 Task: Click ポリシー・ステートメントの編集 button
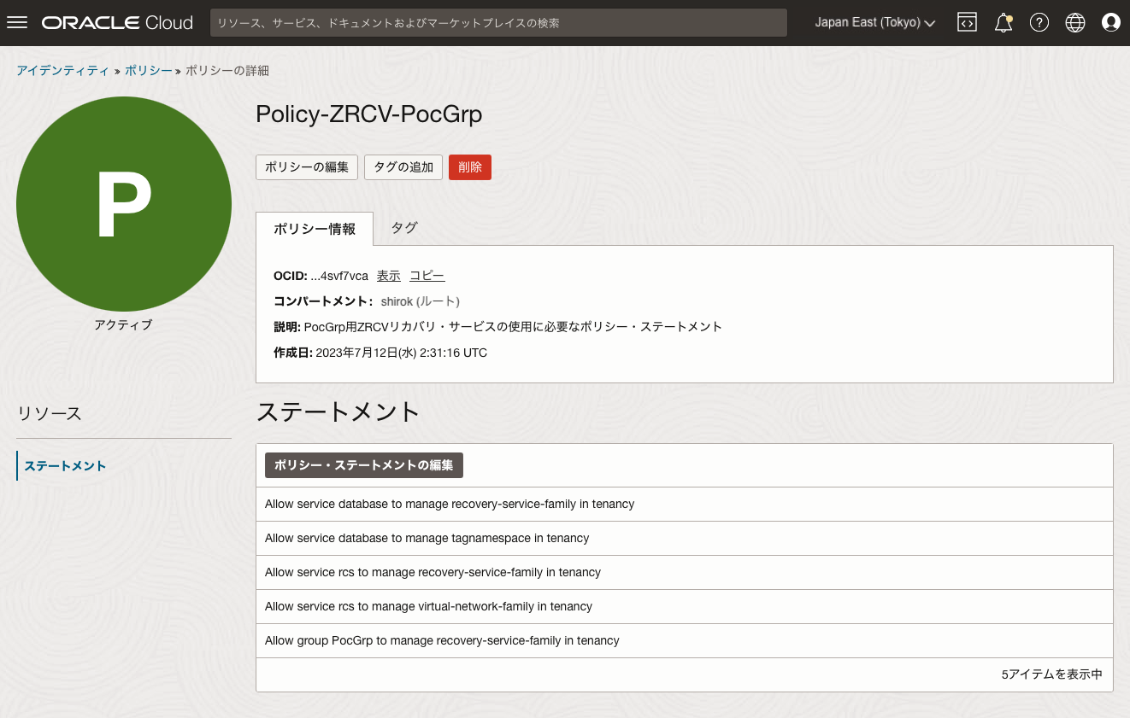(x=364, y=465)
